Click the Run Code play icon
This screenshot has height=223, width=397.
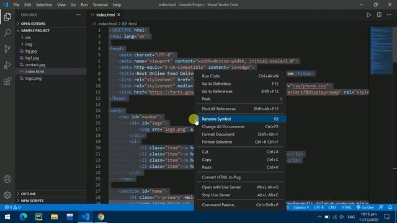pyautogui.click(x=369, y=15)
